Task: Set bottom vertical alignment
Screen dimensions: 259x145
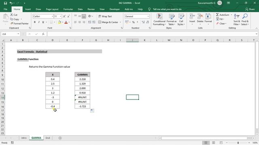Action: 84,16
